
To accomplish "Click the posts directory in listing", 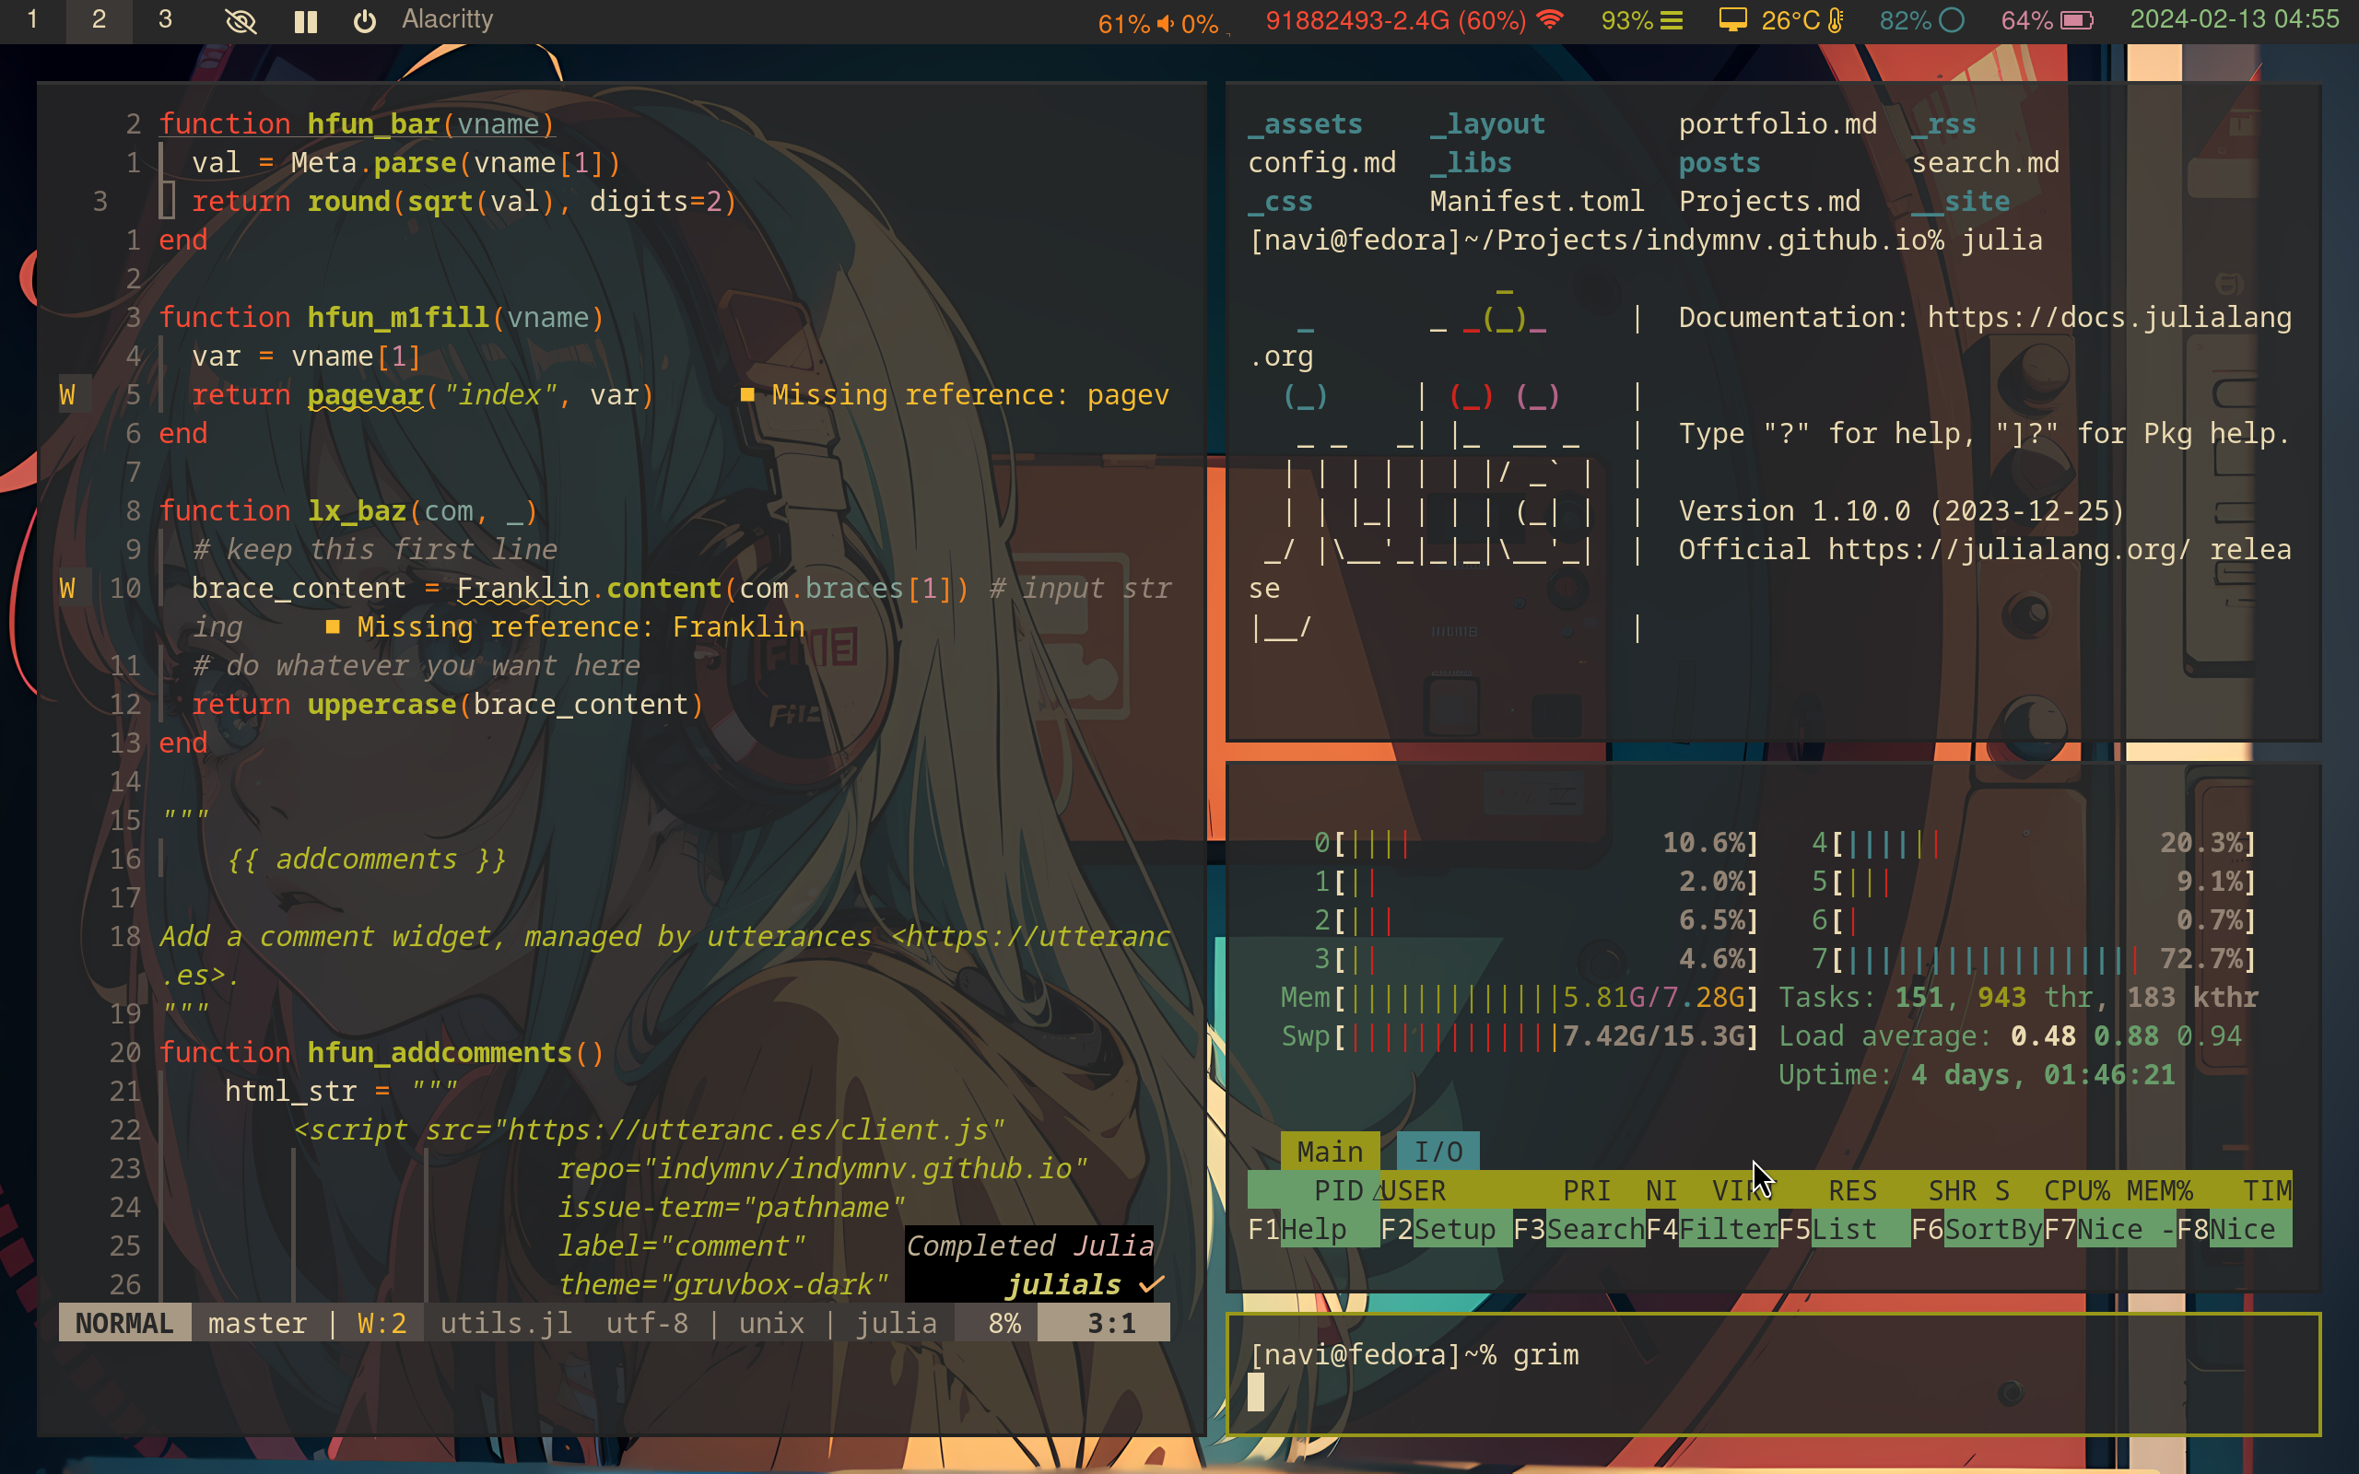I will [x=1719, y=163].
